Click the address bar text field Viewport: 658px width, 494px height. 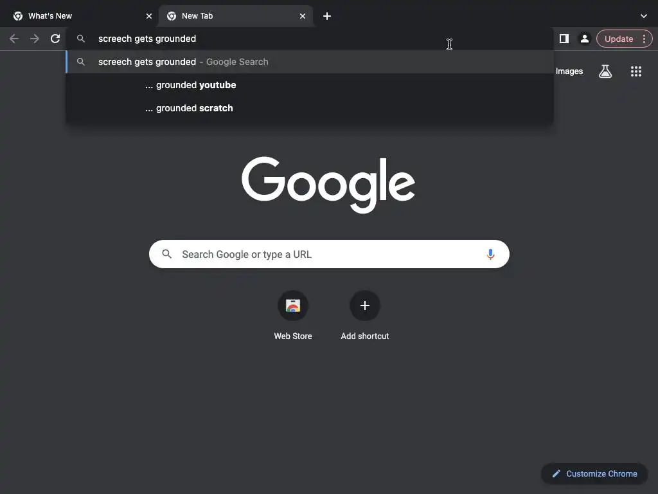click(x=310, y=39)
